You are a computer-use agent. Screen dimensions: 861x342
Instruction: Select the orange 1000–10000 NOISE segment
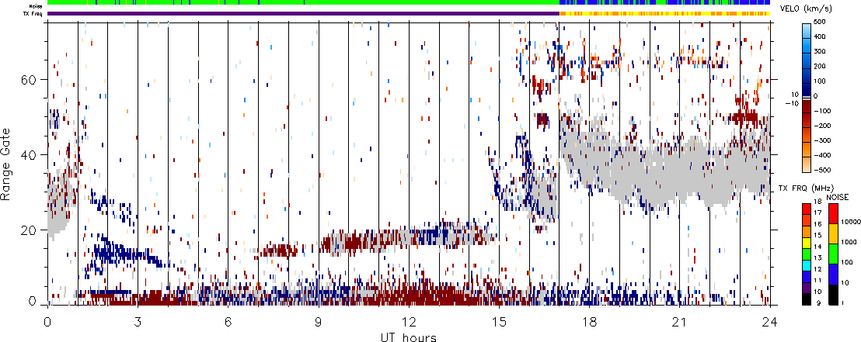tap(834, 233)
